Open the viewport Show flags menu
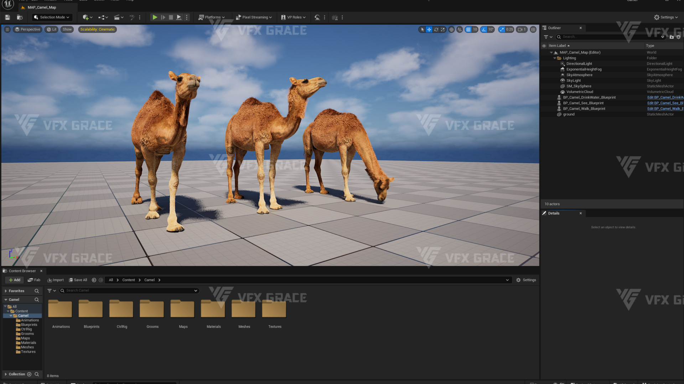The width and height of the screenshot is (684, 384). [67, 30]
